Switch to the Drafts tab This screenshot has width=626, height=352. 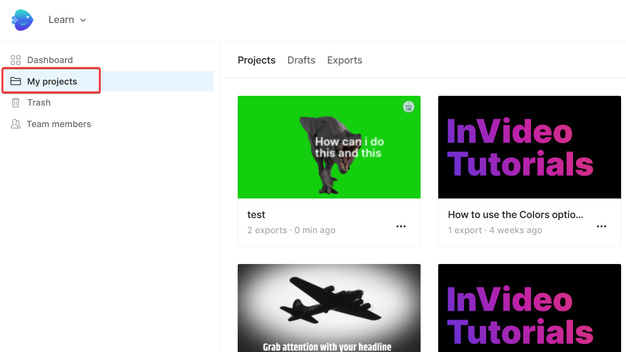coord(301,60)
